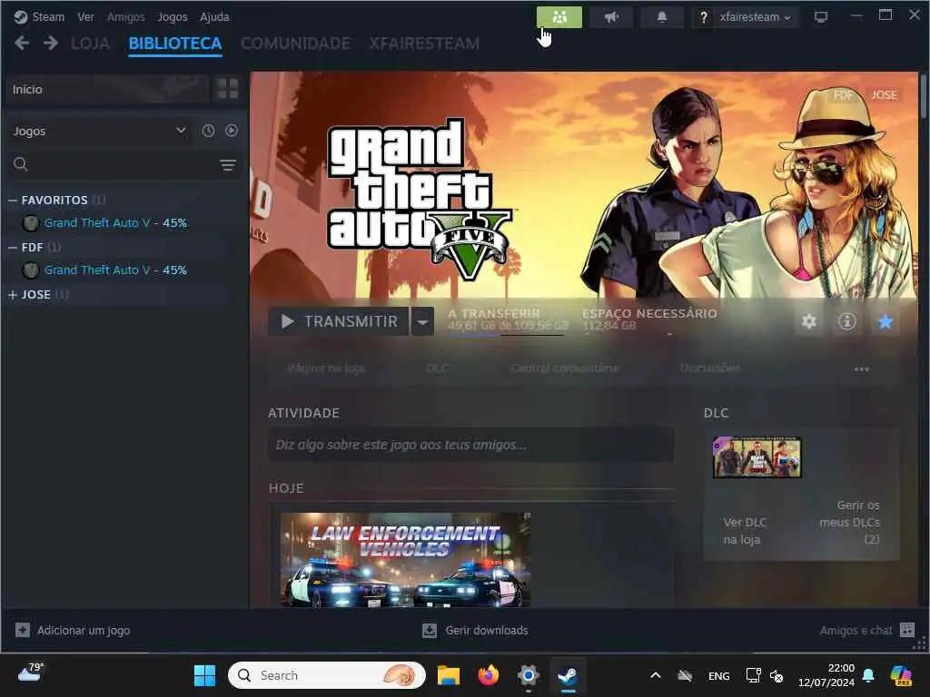Open the Amigos menu
This screenshot has width=930, height=697.
pyautogui.click(x=125, y=16)
